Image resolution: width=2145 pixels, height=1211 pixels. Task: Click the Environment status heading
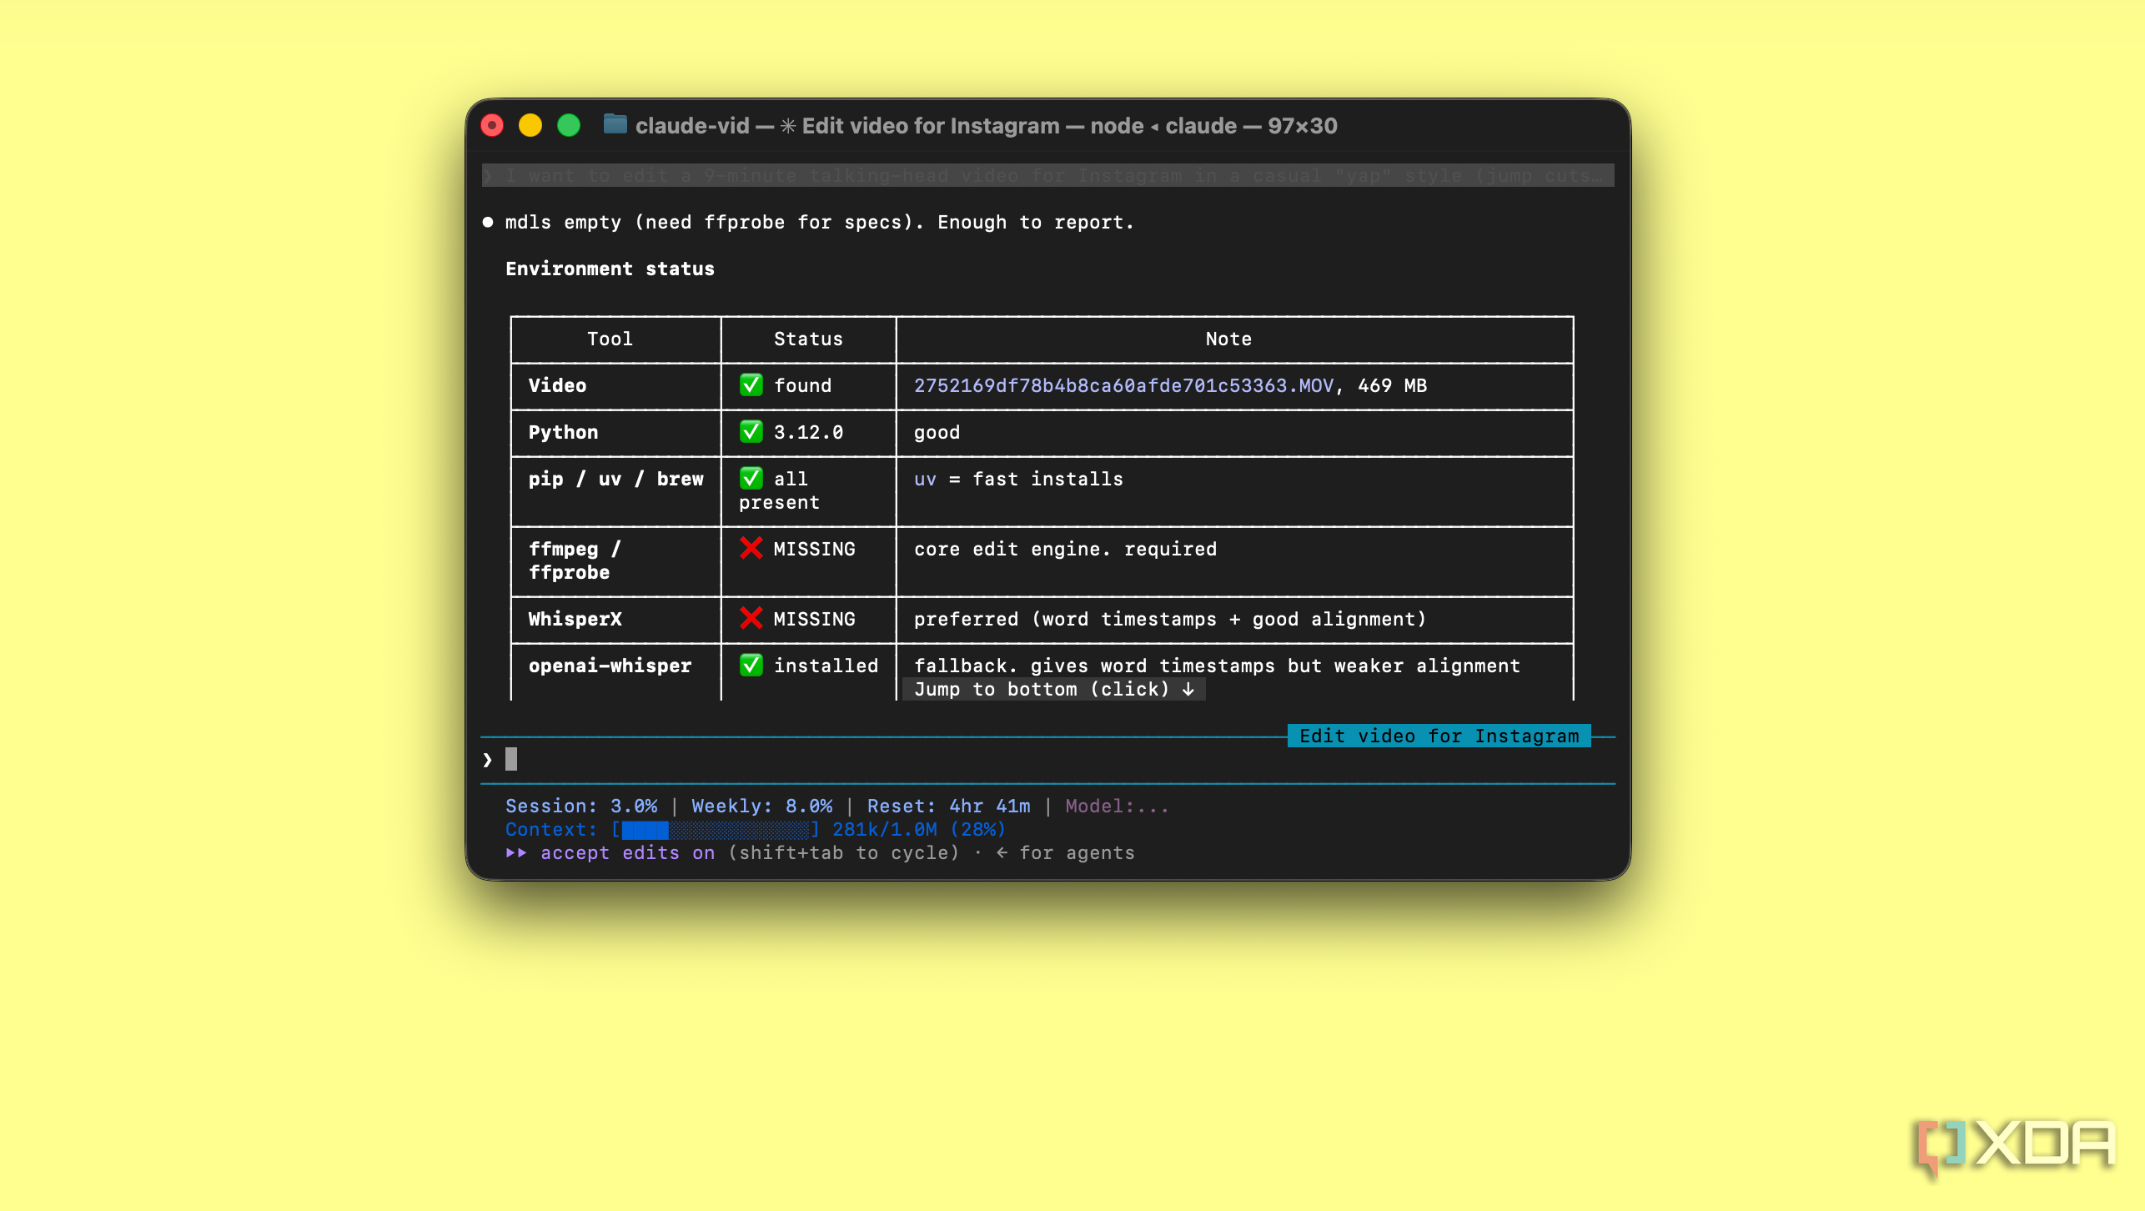click(610, 269)
